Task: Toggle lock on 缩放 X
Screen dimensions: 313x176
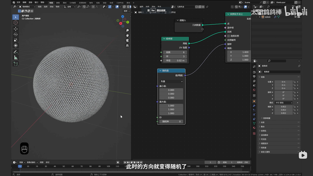Action: (294, 107)
